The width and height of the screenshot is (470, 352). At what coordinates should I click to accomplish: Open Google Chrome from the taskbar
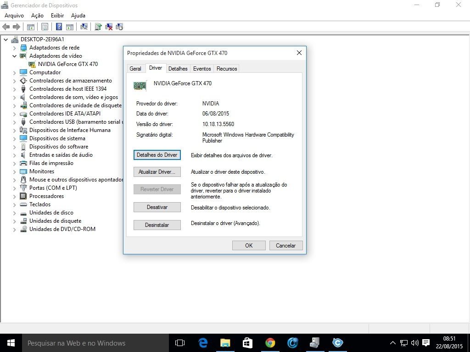pos(270,343)
